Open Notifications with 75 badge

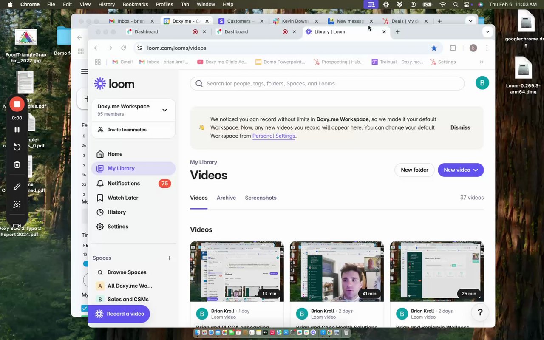click(133, 183)
